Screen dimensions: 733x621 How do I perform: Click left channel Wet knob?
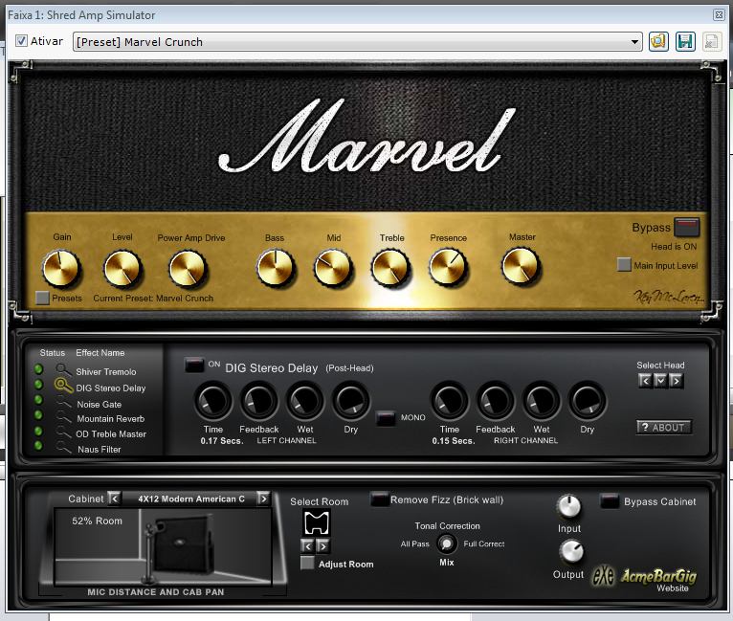coord(305,401)
